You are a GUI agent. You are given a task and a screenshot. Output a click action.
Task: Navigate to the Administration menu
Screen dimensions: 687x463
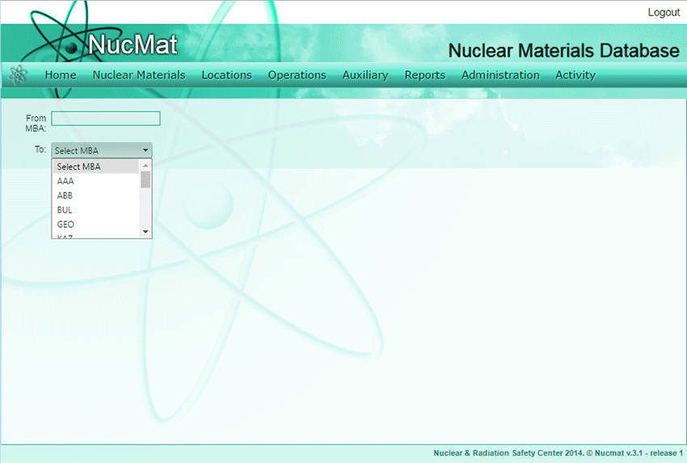point(500,75)
